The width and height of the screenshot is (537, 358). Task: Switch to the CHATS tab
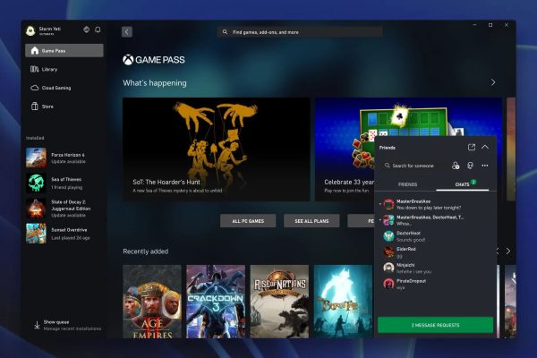click(x=463, y=184)
